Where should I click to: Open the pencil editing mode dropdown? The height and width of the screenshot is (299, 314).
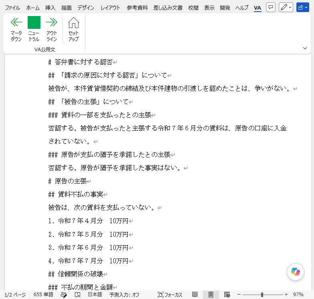pos(286,8)
